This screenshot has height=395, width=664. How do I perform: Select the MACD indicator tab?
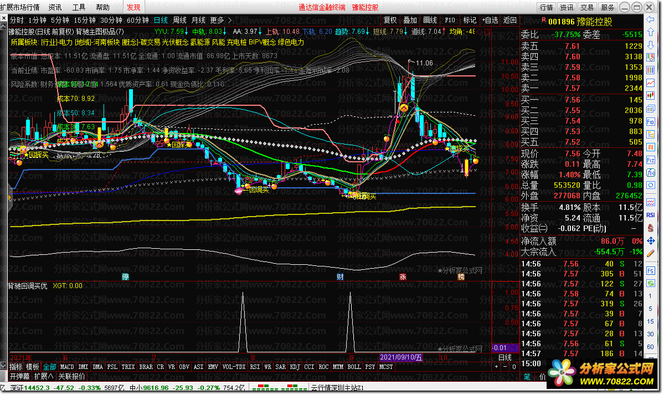click(x=67, y=367)
